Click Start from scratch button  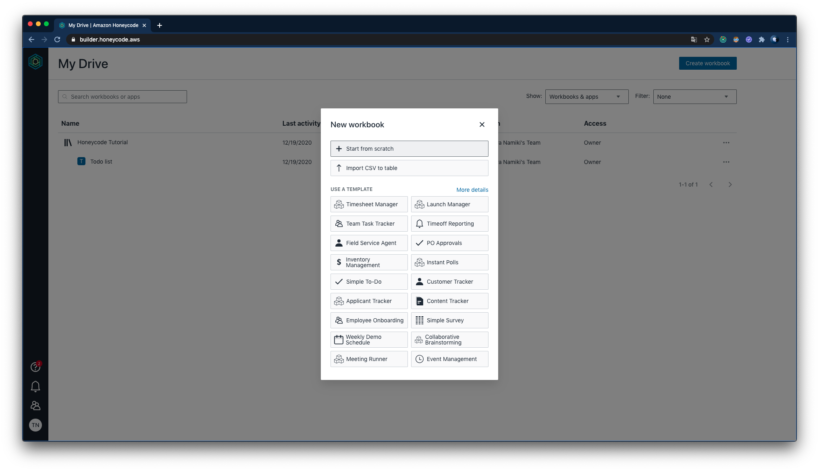pos(409,149)
